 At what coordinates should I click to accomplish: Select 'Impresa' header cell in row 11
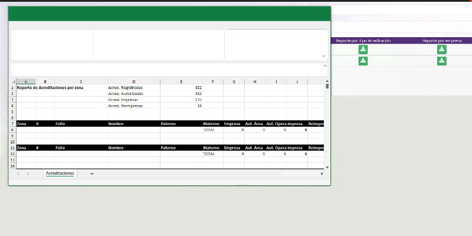pos(297,148)
